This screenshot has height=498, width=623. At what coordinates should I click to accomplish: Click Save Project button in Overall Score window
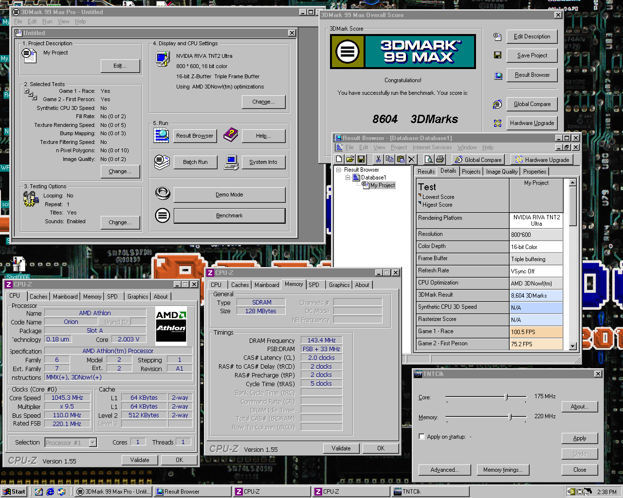pos(532,55)
